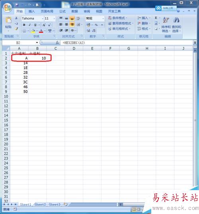Select cell A4 containing 1E

coord(19,68)
